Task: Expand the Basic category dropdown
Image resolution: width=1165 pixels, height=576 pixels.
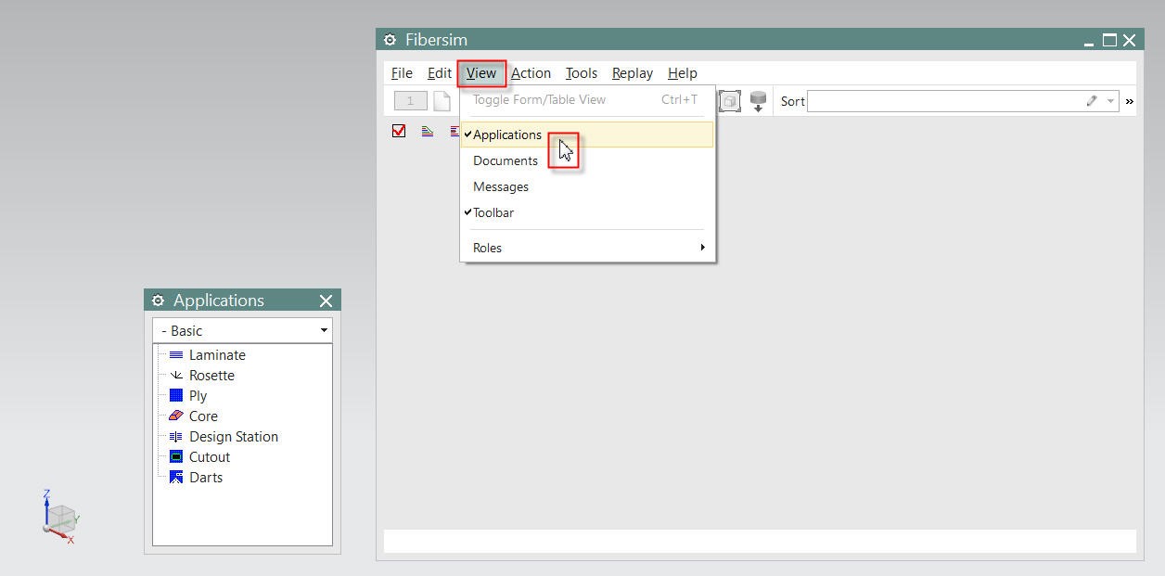Action: click(323, 330)
